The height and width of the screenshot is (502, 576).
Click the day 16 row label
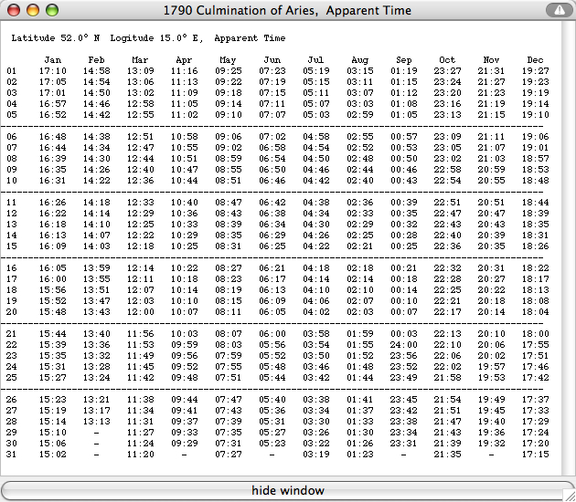[12, 267]
